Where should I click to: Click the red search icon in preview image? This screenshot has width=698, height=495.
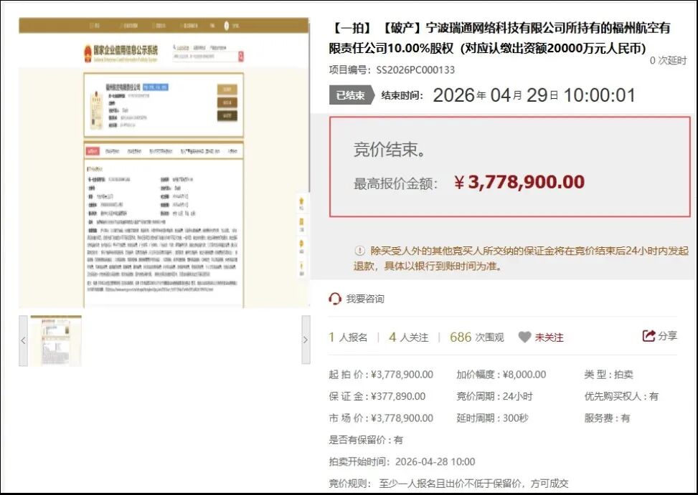[x=241, y=56]
